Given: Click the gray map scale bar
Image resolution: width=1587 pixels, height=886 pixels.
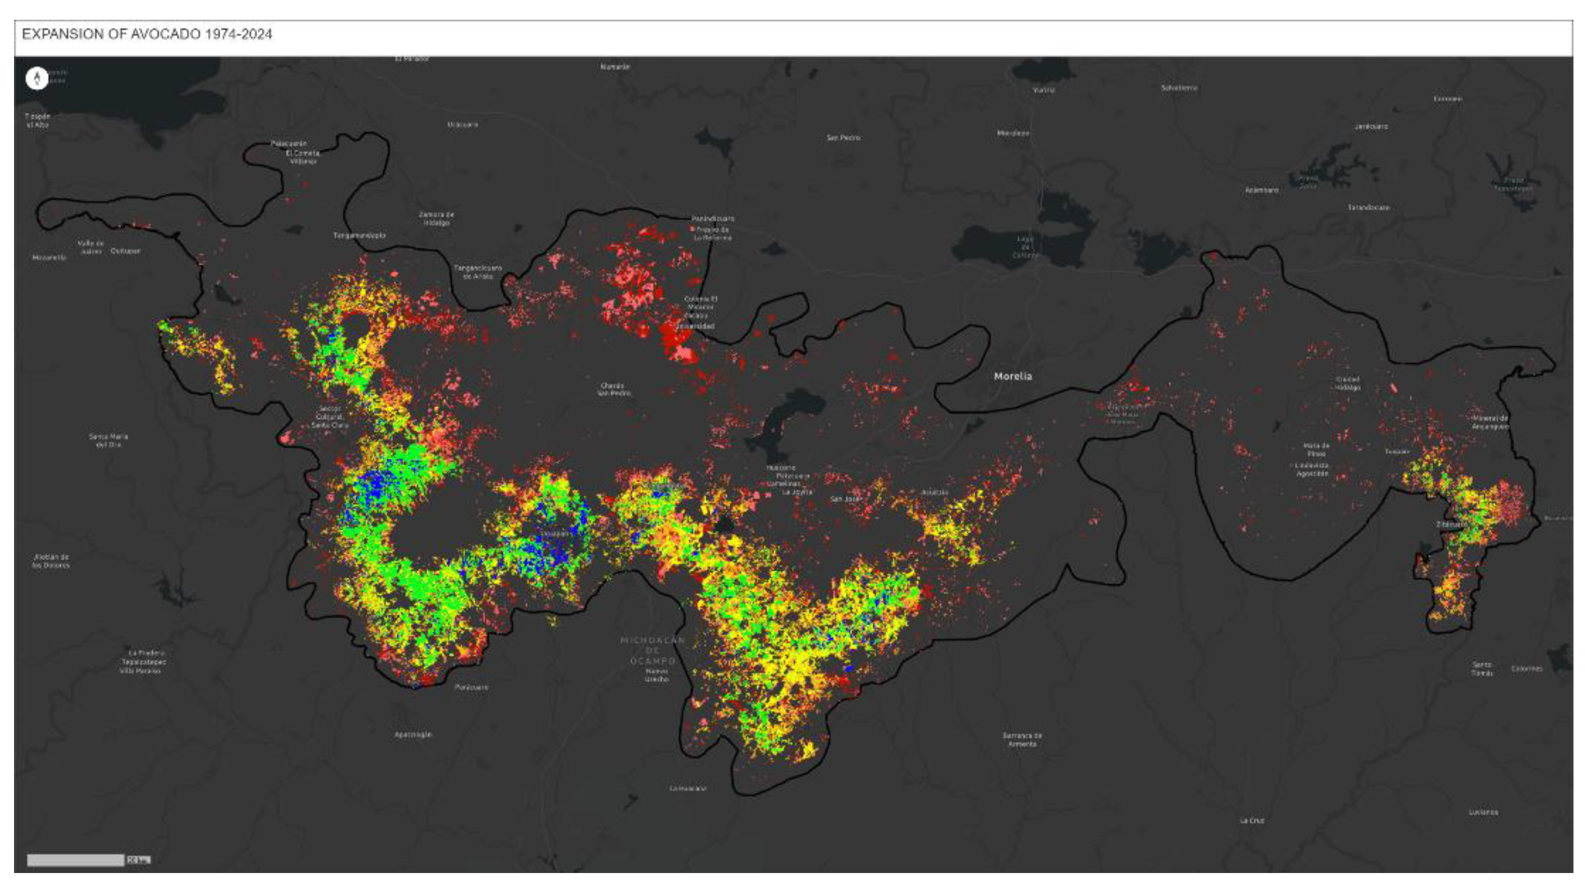Looking at the screenshot, I should click(x=75, y=860).
